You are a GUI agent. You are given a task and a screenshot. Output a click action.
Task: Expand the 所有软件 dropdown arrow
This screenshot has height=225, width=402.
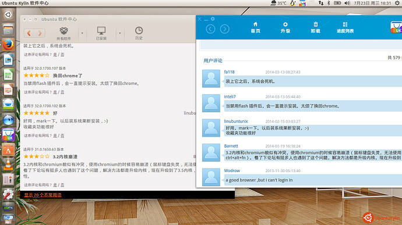pos(82,33)
